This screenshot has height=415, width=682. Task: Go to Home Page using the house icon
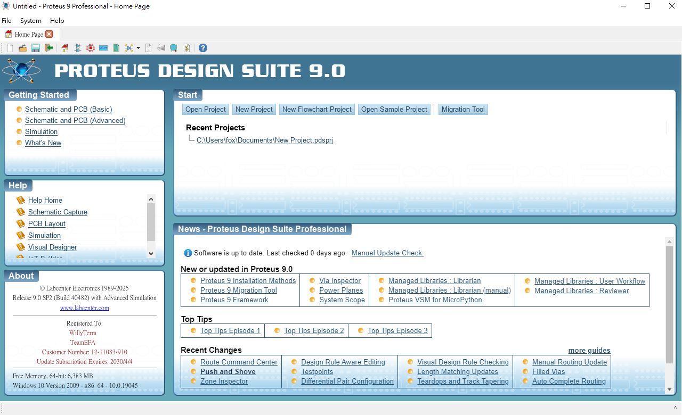tap(64, 48)
